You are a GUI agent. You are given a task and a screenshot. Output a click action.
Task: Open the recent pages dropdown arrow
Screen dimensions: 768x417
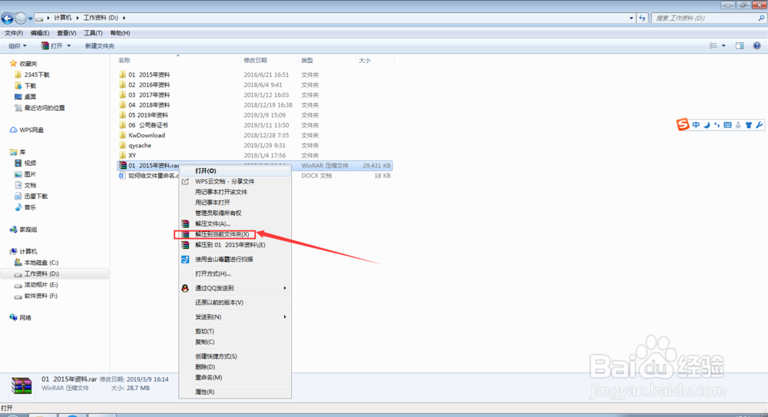[x=31, y=18]
